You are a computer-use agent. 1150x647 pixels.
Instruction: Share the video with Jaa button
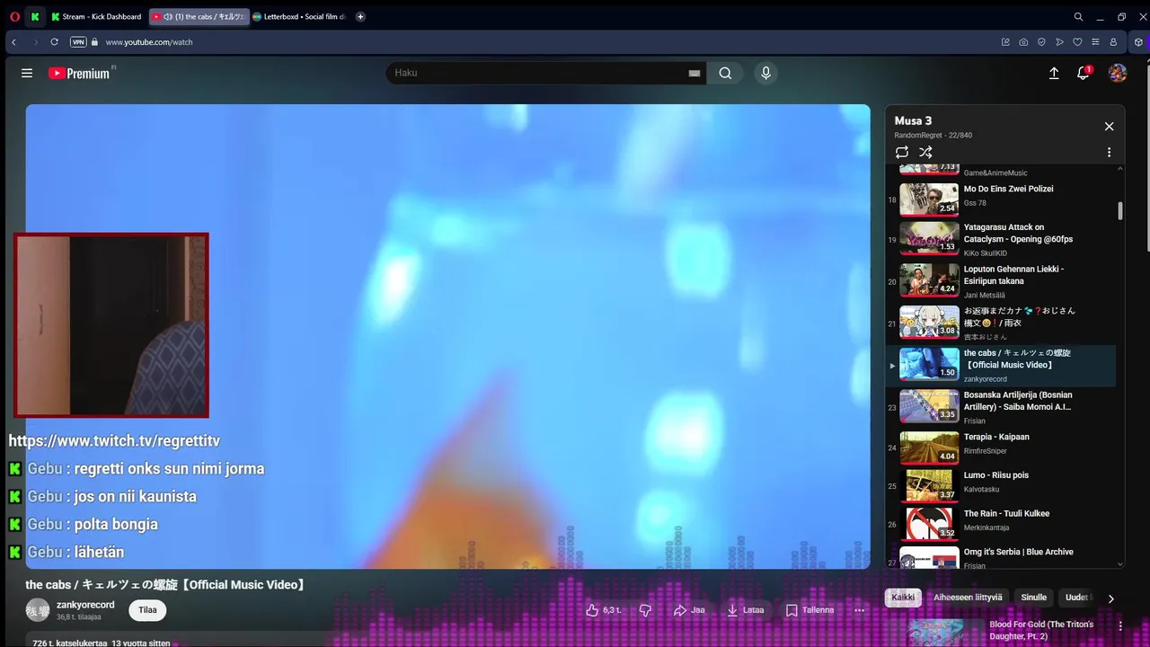(x=689, y=610)
